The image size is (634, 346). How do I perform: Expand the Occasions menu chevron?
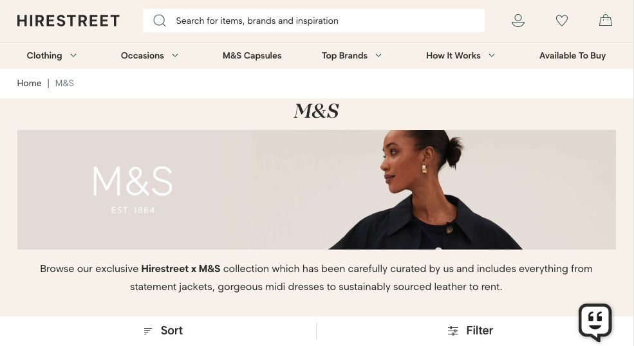point(175,55)
